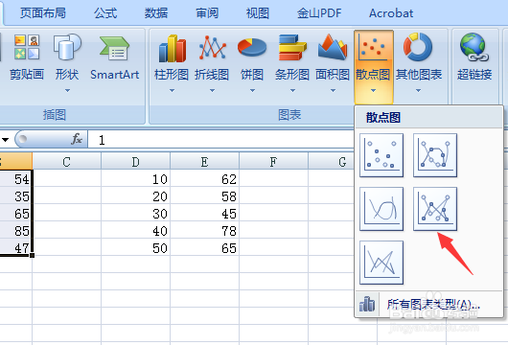
Task: Switch to the View (视图) tab
Action: [x=258, y=13]
